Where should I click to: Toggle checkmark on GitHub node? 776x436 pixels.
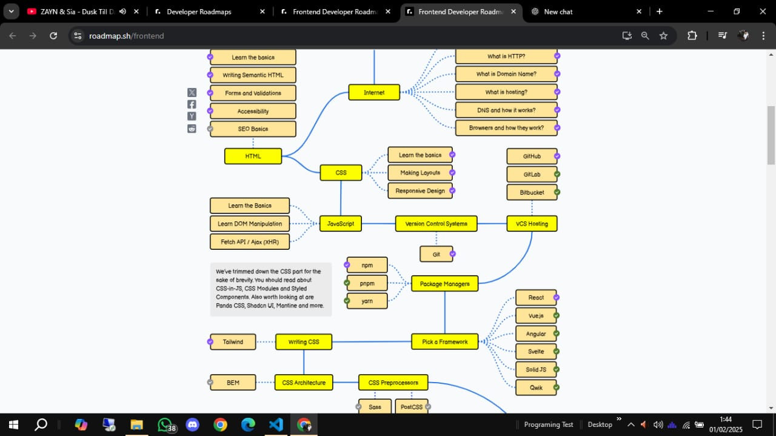tap(557, 156)
